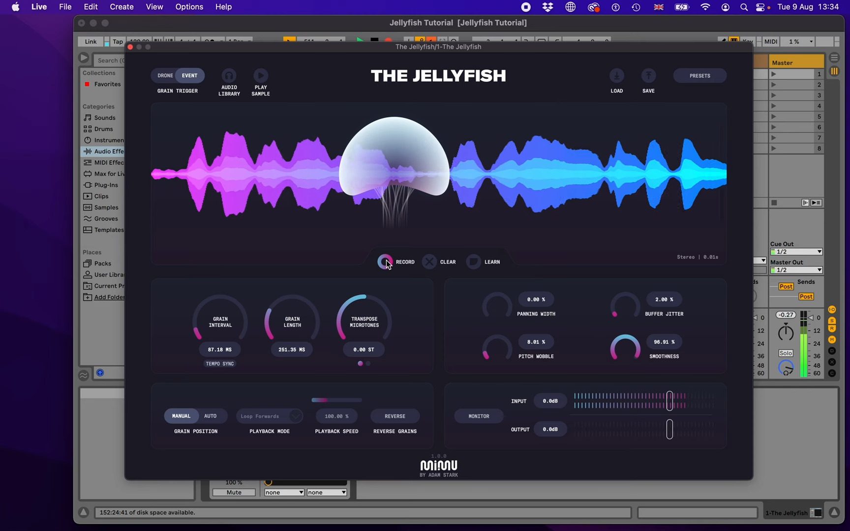Toggle the Master Solo button
Screen dimensions: 850x531
click(786, 353)
